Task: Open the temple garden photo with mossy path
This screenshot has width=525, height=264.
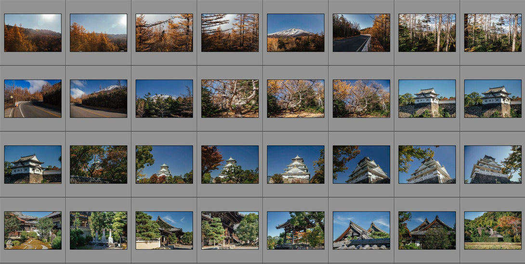Action: (x=33, y=230)
